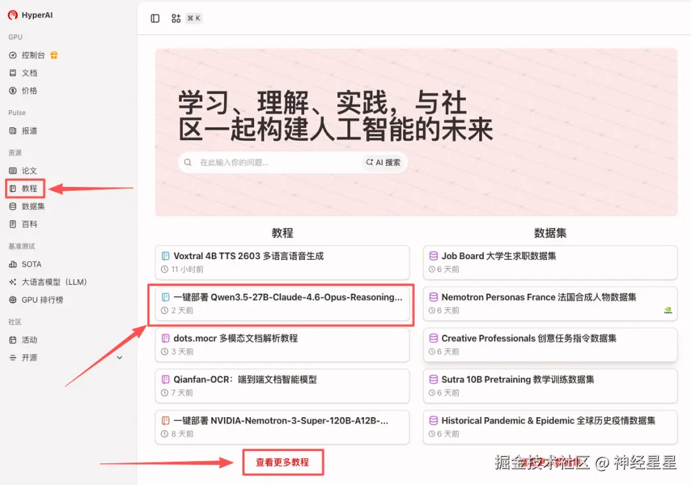Click the 控制台 dashboard icon

13,55
